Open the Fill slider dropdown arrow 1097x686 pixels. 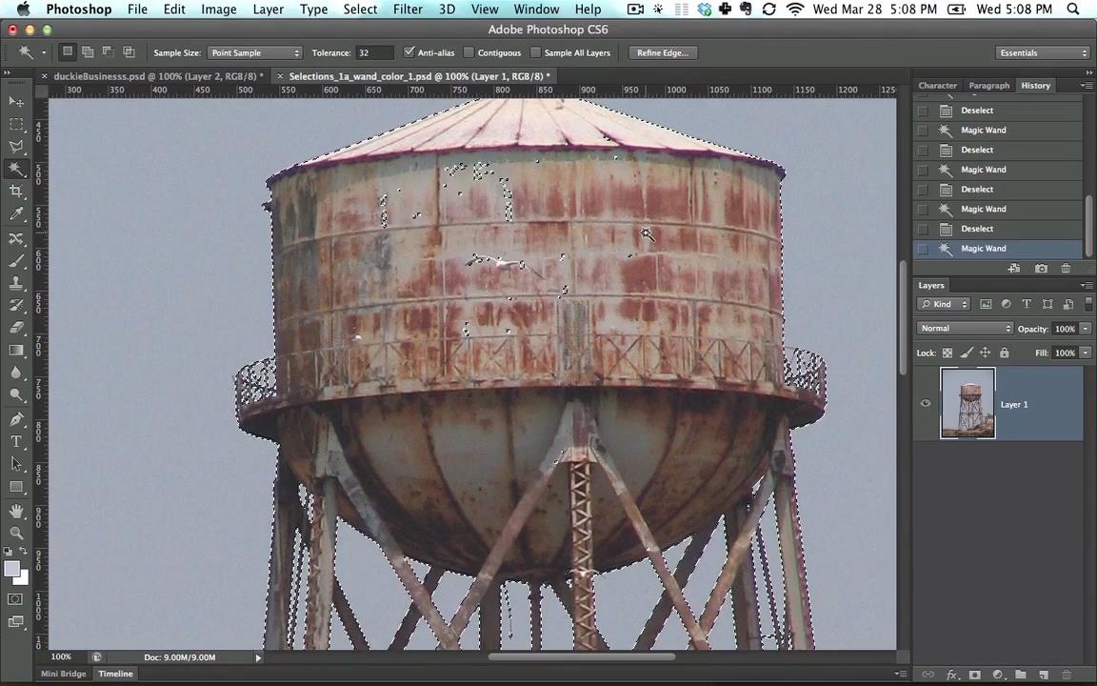1086,353
